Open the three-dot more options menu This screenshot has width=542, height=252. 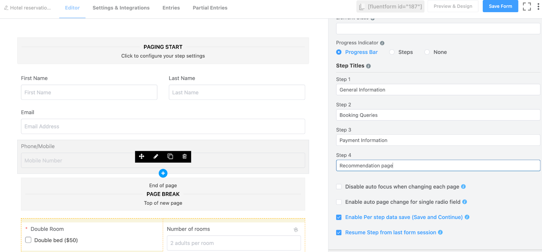(x=538, y=6)
